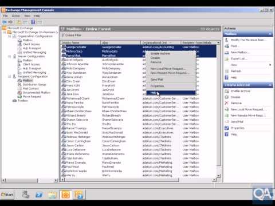
Task: Choose Remove in the context menu
Action: tap(171, 62)
